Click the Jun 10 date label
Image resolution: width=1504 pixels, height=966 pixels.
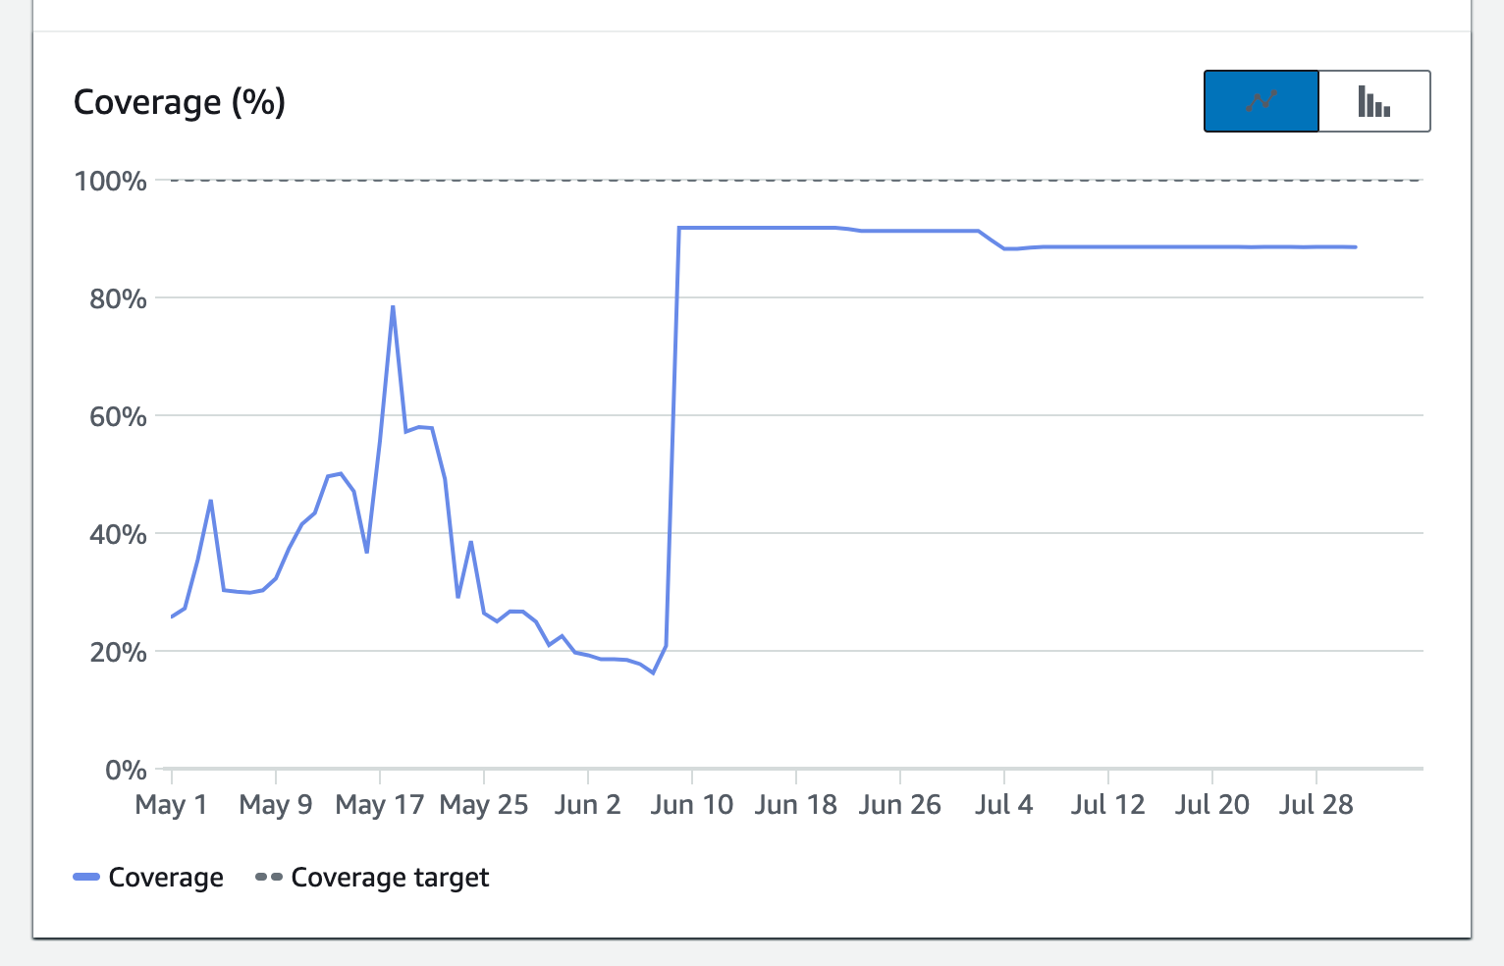tap(692, 804)
